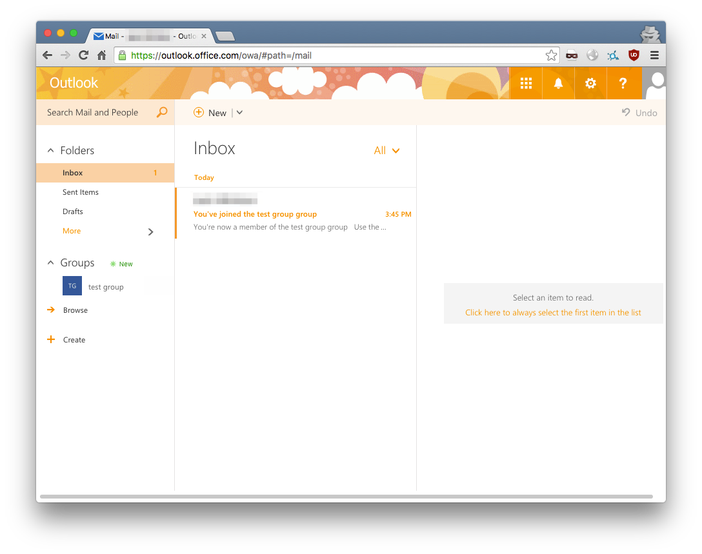Image resolution: width=702 pixels, height=554 pixels.
Task: Select the Sent Items folder
Action: pos(81,192)
